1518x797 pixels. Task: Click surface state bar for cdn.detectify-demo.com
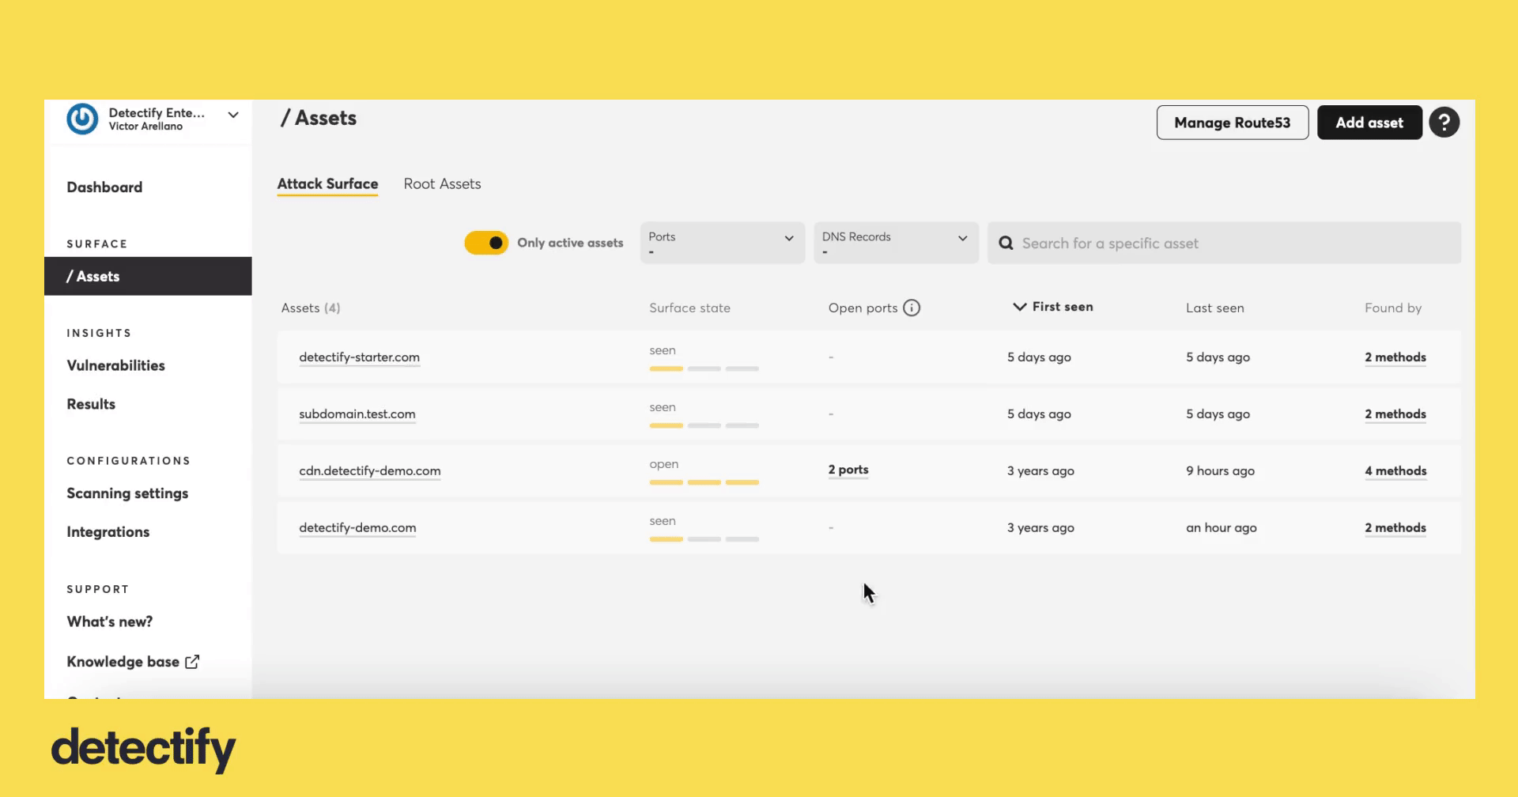click(x=704, y=482)
